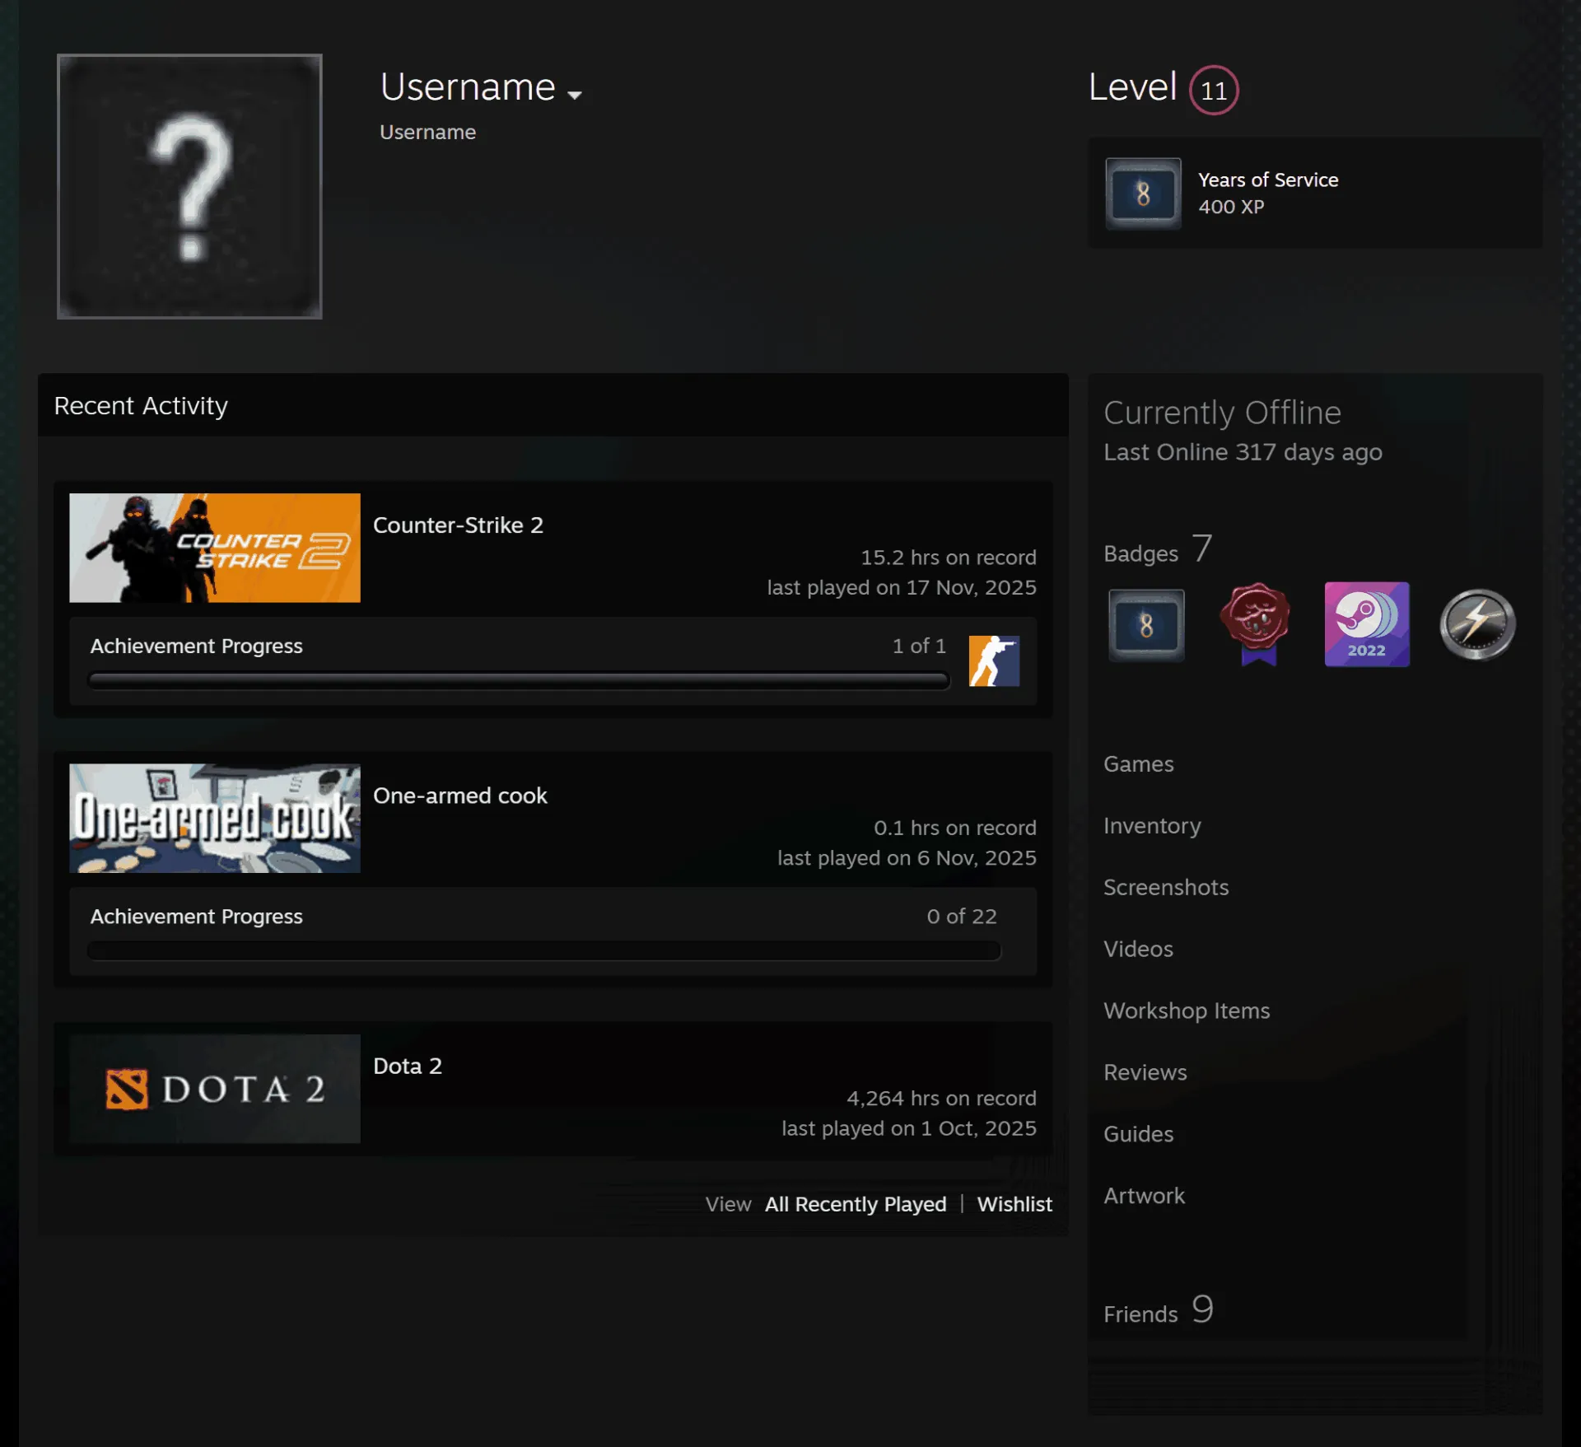Click the lightning bolt badge icon
Screen dimensions: 1581x1447
(x=1477, y=624)
